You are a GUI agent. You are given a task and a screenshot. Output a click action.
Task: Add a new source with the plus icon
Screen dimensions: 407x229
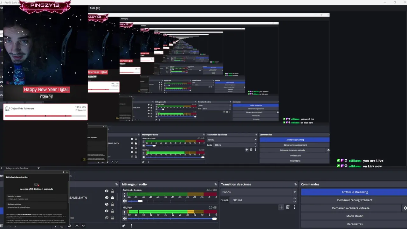(56, 226)
